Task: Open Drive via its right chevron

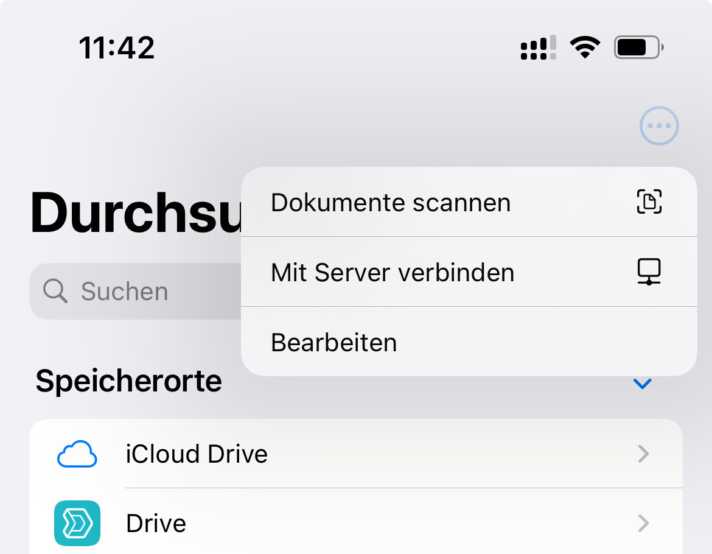Action: pyautogui.click(x=643, y=523)
